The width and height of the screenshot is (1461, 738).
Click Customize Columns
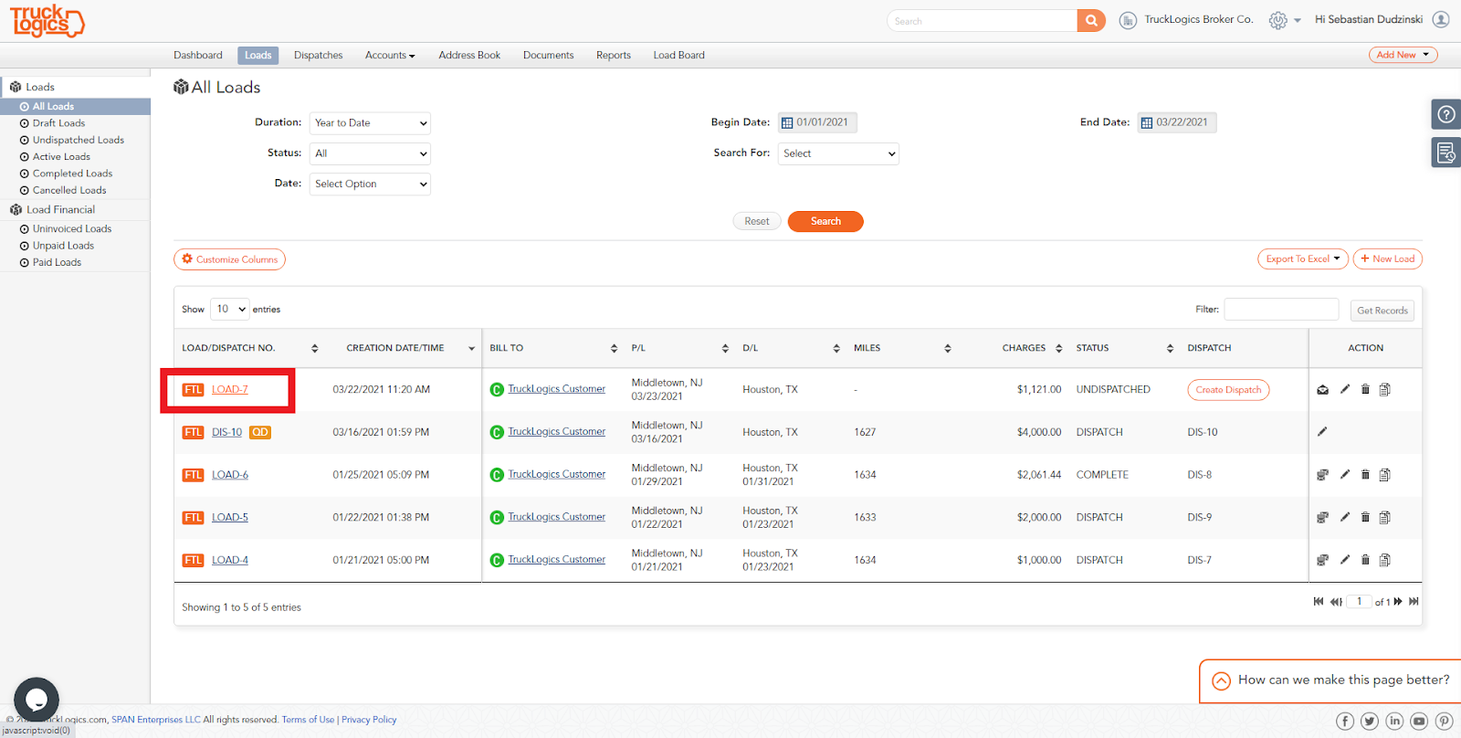(x=230, y=259)
